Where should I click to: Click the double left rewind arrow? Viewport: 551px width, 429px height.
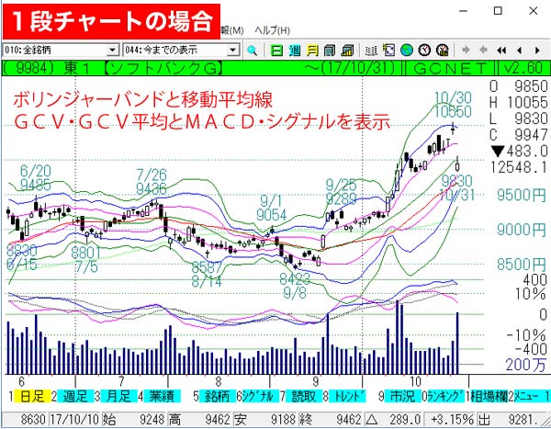click(501, 51)
